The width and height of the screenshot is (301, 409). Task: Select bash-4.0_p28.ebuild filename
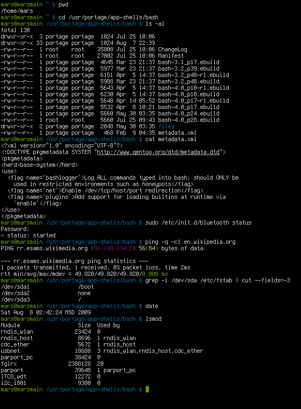coord(189,120)
